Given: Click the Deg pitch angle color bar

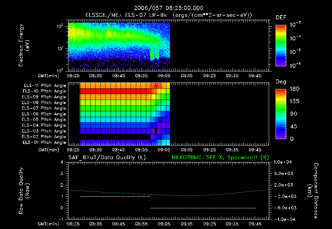Looking at the screenshot, I should pos(281,114).
